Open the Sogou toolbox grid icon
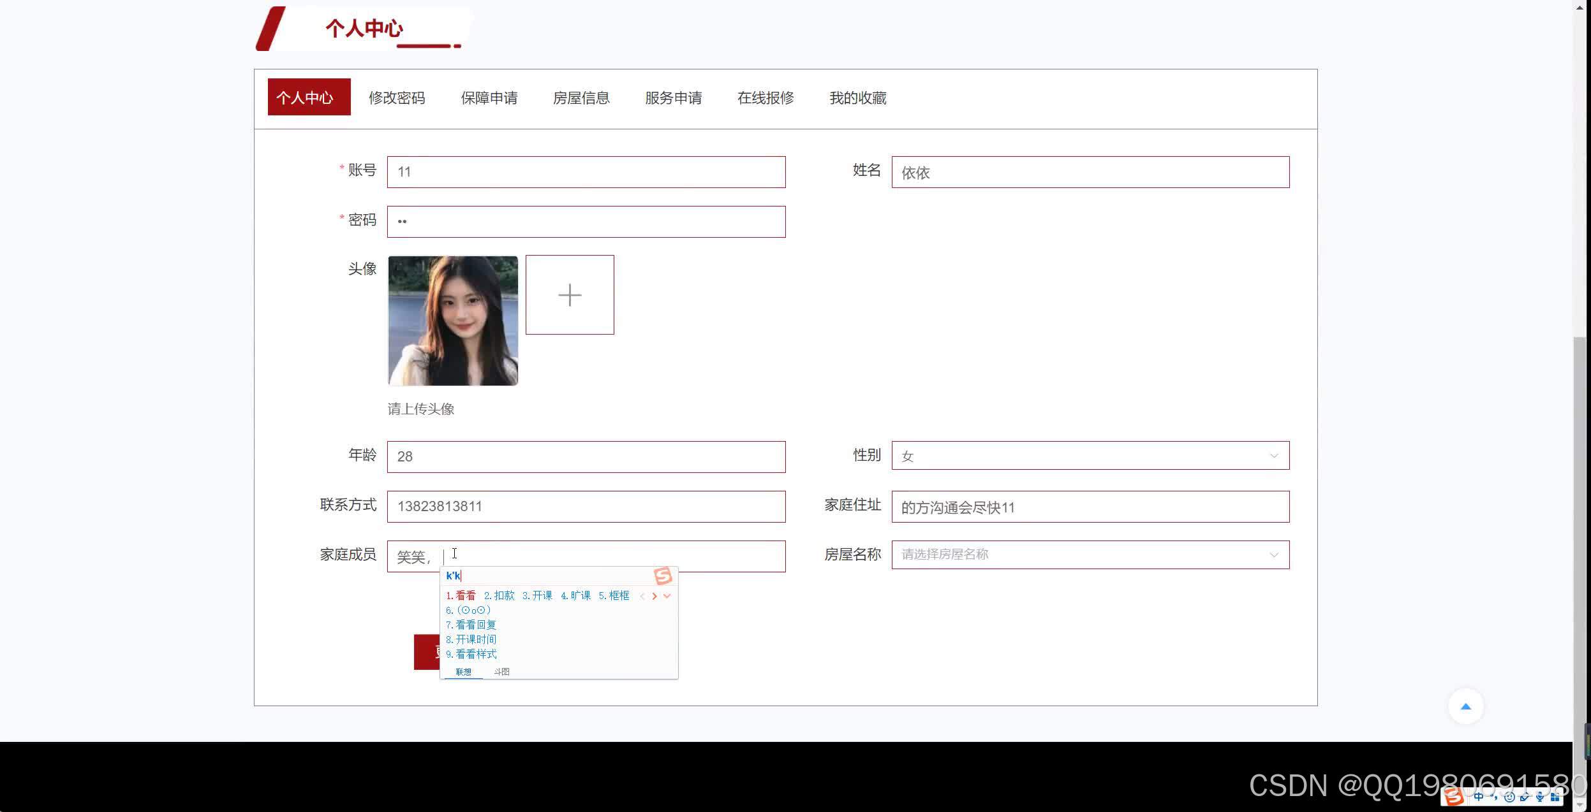This screenshot has height=812, width=1591. coord(1555,797)
